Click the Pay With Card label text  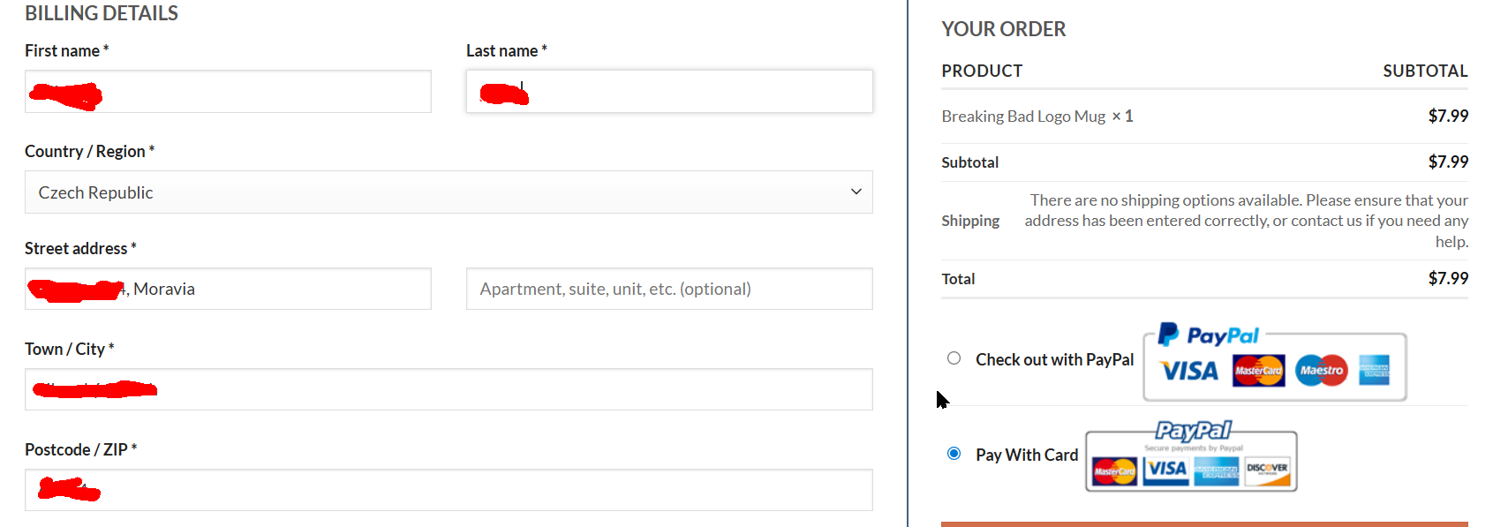click(x=1027, y=455)
